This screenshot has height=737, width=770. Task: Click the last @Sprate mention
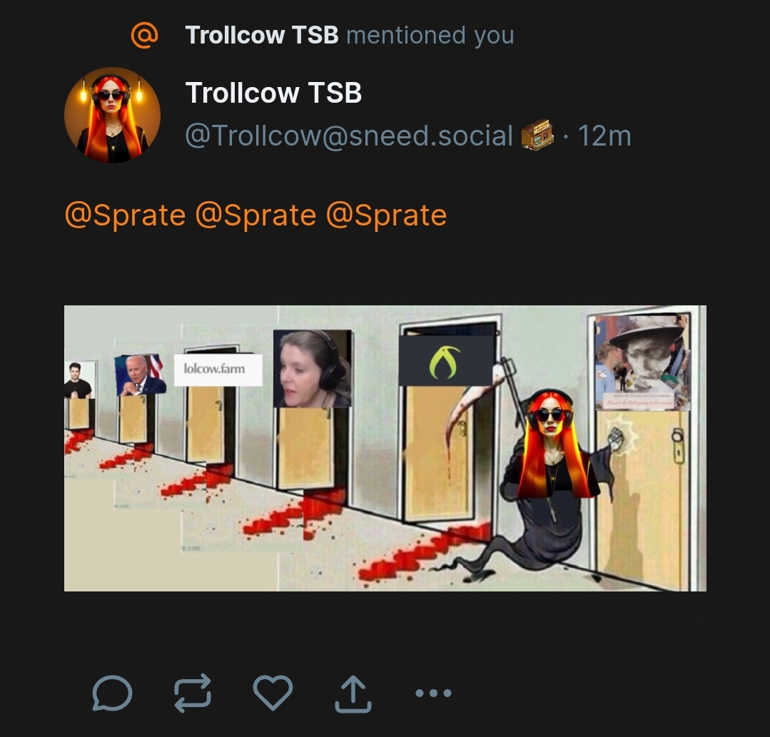pyautogui.click(x=386, y=215)
